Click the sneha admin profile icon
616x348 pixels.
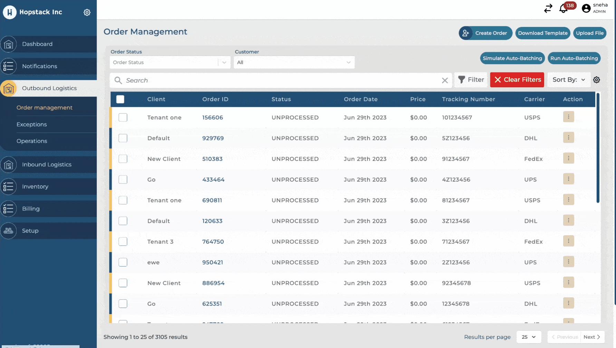point(586,8)
